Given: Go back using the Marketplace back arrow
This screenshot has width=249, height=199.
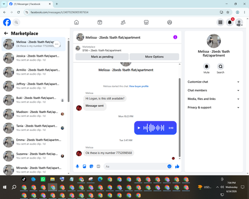Looking at the screenshot, I should pos(6,33).
